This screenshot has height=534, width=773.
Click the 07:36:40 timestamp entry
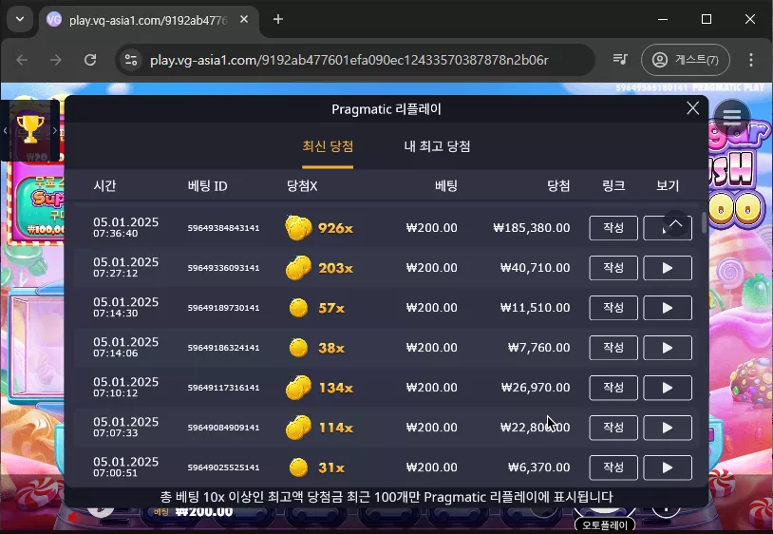coord(115,234)
